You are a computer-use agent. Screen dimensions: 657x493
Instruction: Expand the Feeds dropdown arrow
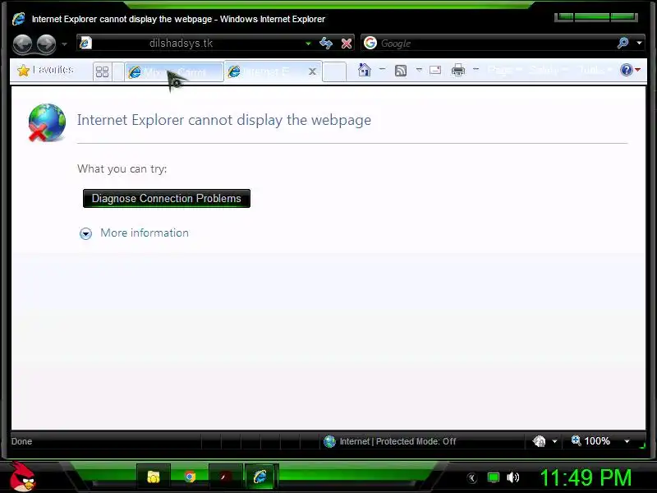click(419, 70)
